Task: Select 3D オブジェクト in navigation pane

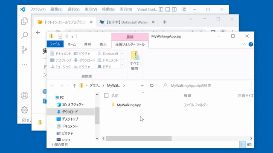Action: click(x=70, y=105)
